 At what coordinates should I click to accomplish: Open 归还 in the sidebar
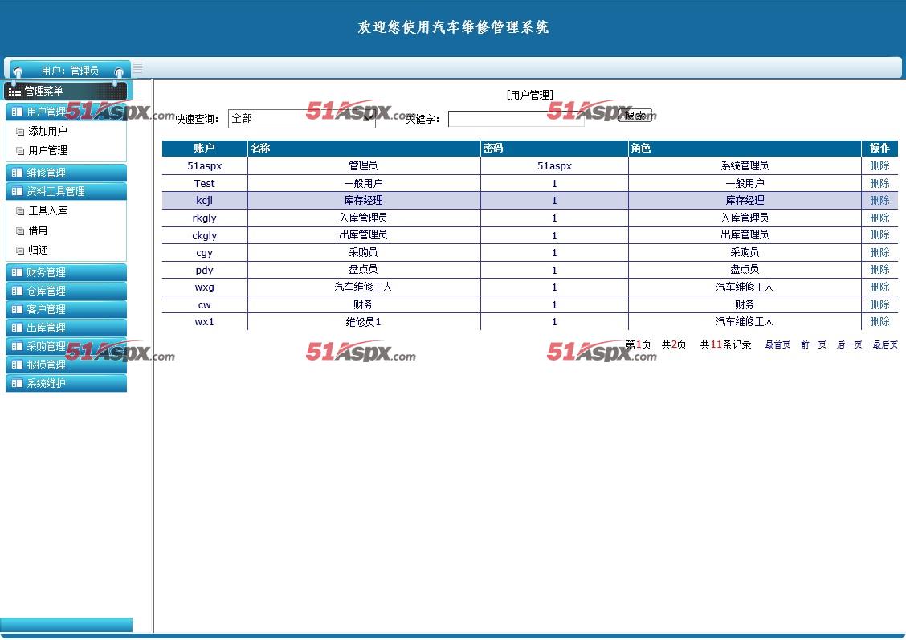point(38,250)
